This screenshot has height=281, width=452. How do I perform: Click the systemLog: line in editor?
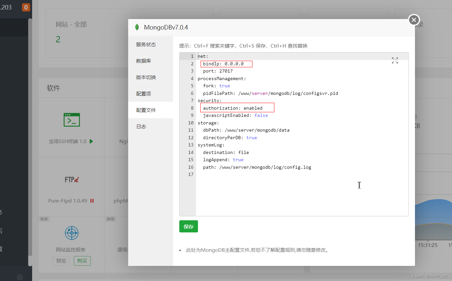click(x=211, y=145)
